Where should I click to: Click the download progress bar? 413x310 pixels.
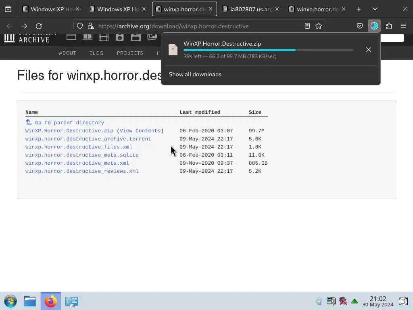click(x=268, y=50)
